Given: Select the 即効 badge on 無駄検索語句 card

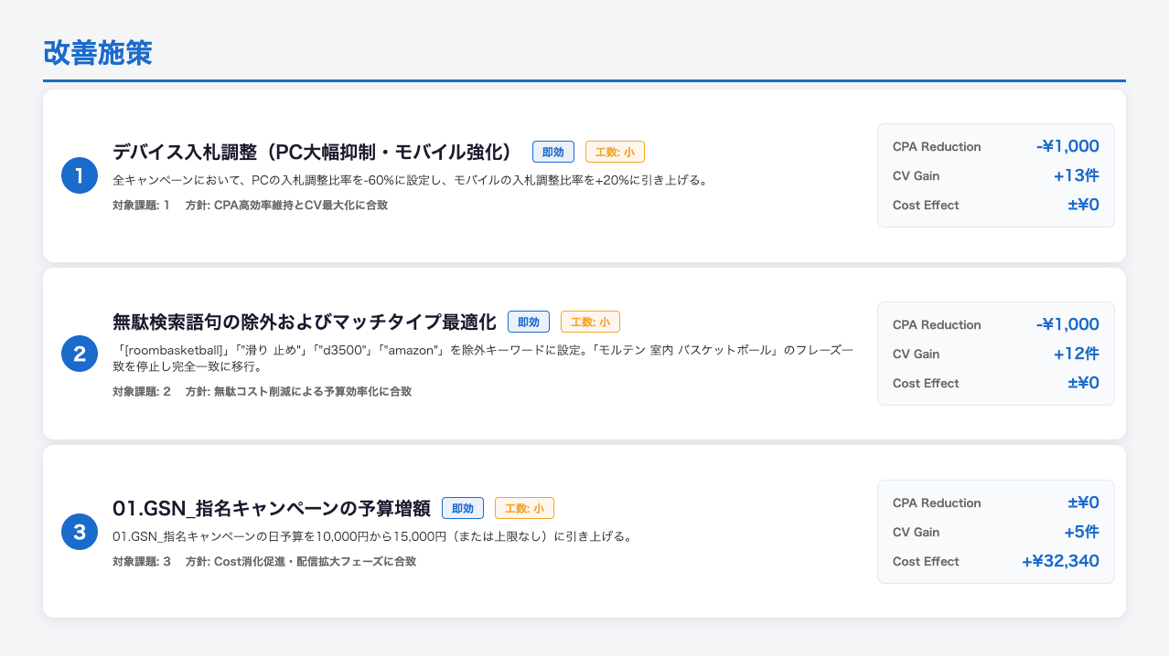Looking at the screenshot, I should (x=529, y=322).
